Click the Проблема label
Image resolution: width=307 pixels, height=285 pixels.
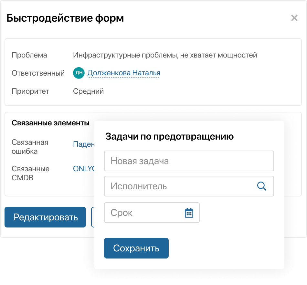click(x=29, y=55)
